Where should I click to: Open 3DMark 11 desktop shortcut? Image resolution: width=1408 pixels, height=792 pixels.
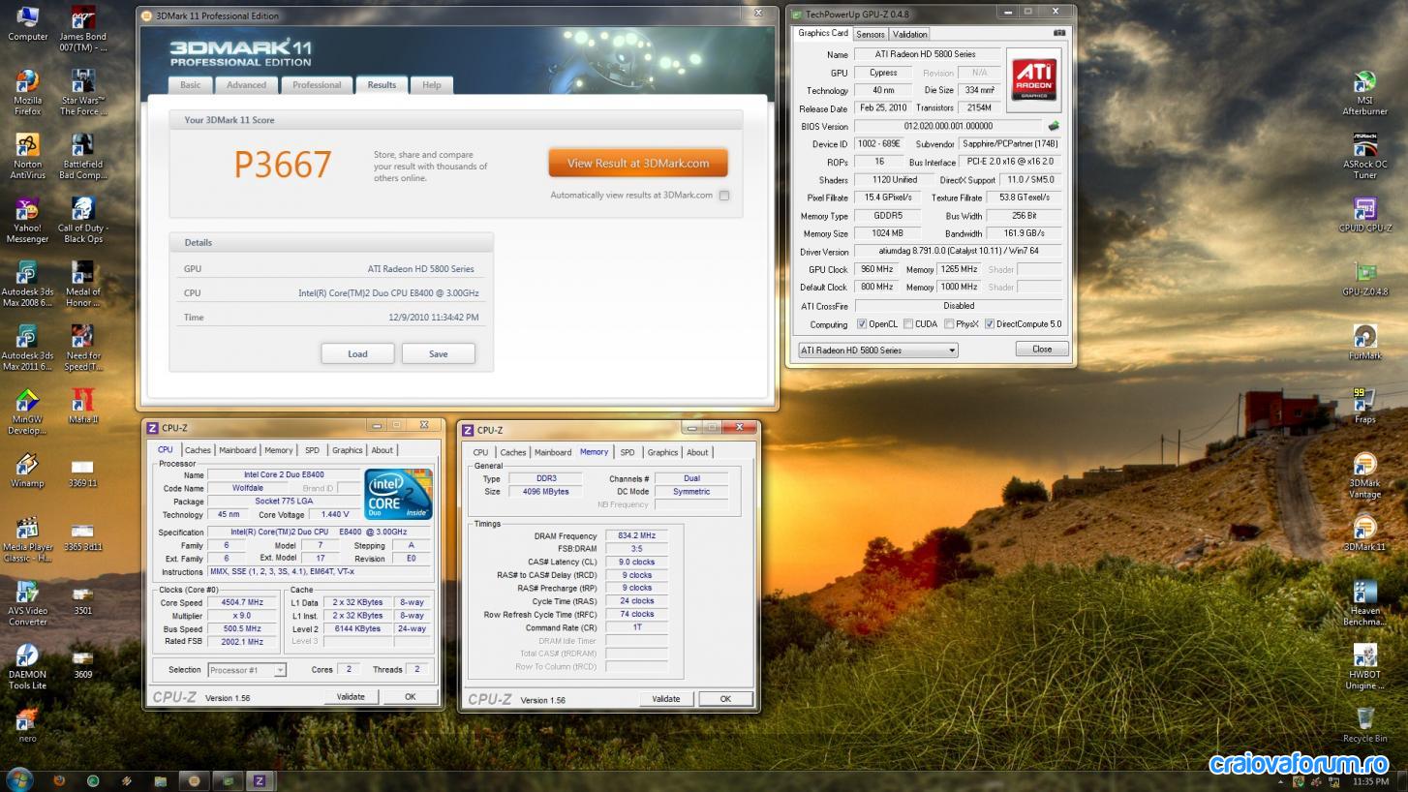click(x=1364, y=534)
